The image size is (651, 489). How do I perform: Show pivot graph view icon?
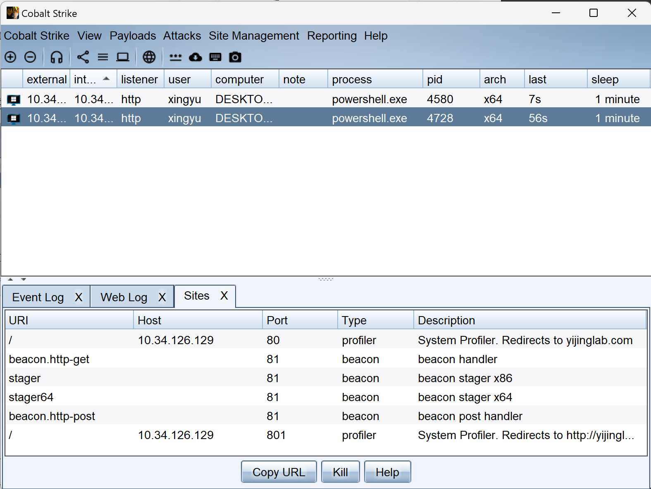[83, 57]
